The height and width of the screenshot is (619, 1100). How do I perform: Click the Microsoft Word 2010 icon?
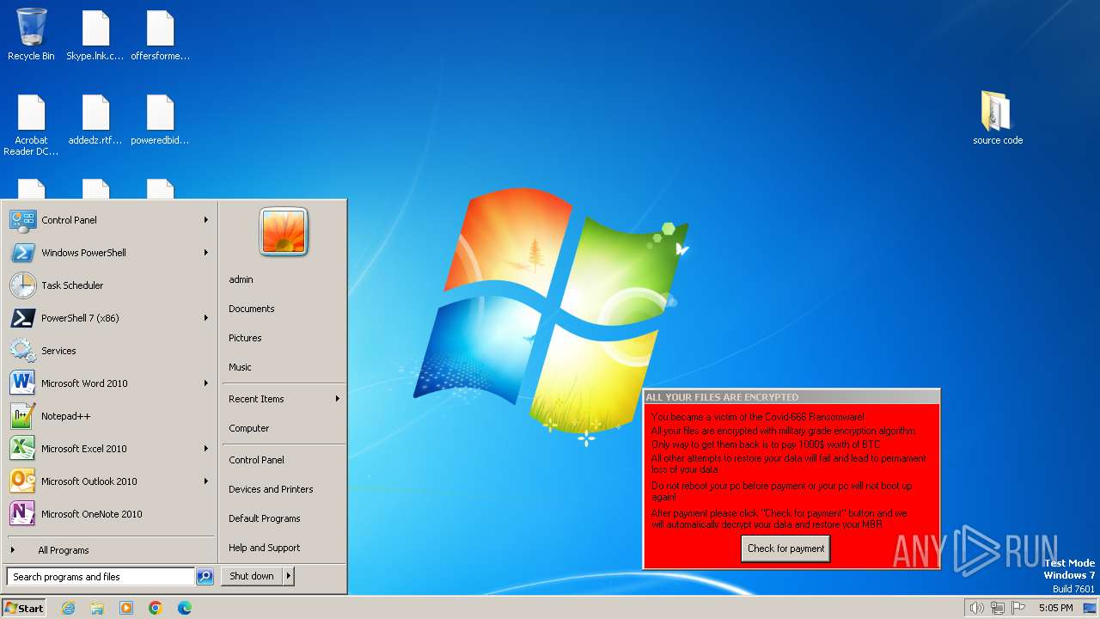click(22, 383)
